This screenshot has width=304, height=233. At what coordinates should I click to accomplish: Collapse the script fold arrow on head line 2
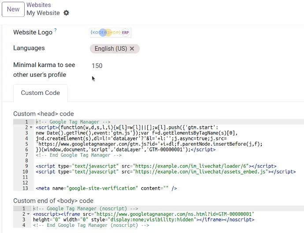click(x=31, y=128)
